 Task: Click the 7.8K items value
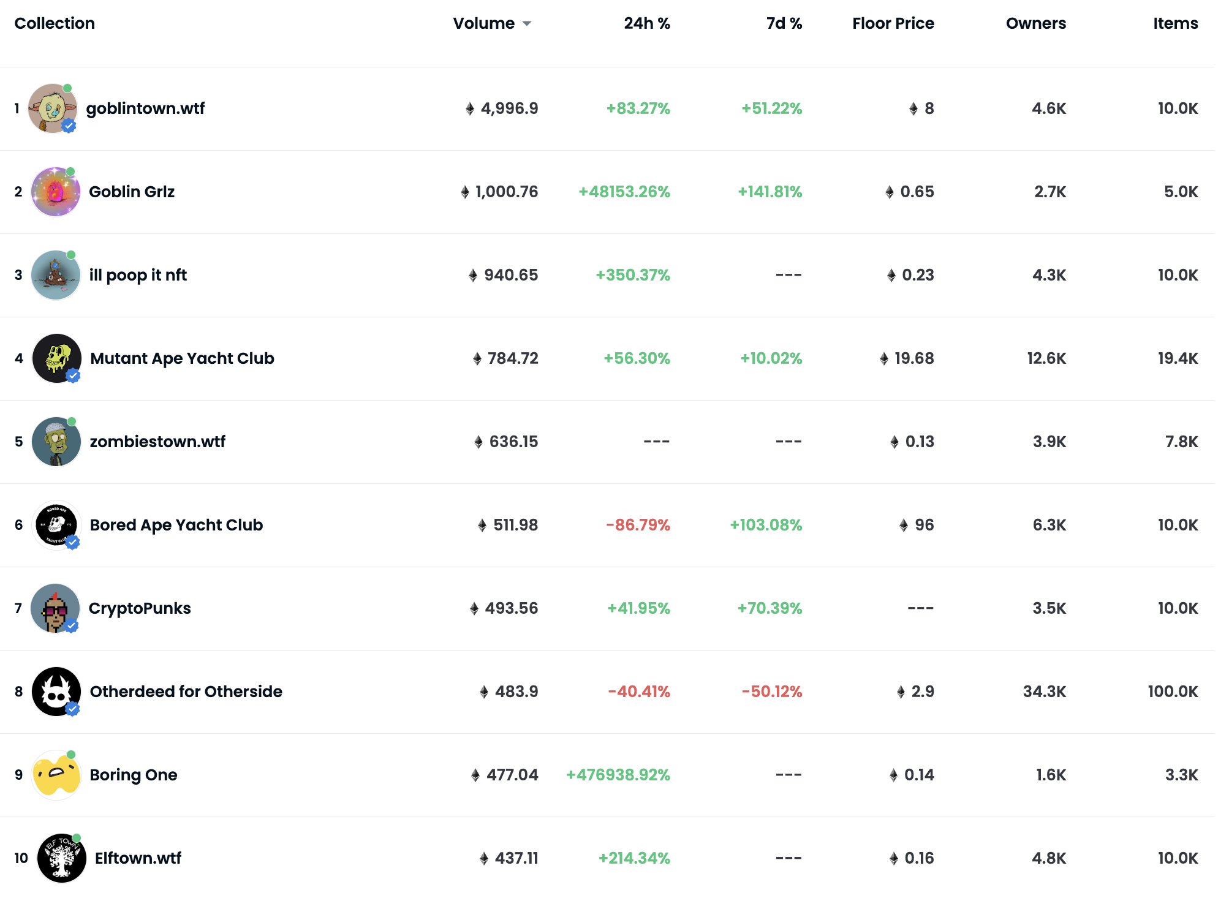(1182, 442)
